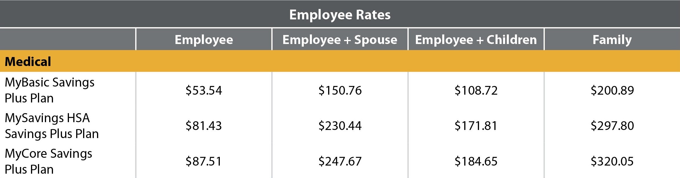Click the $108.72 rate cell
Screen dimensions: 680x178
click(x=476, y=90)
